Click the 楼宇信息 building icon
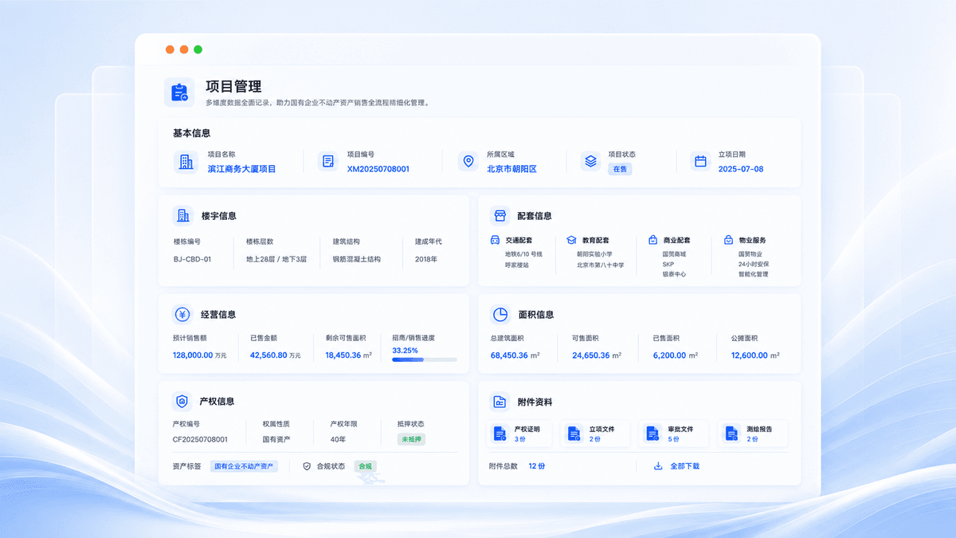The width and height of the screenshot is (956, 538). (183, 215)
